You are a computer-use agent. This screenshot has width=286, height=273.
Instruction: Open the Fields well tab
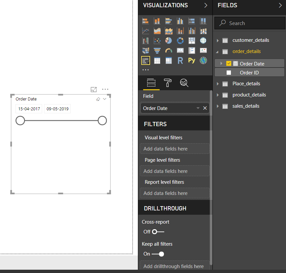[151, 83]
